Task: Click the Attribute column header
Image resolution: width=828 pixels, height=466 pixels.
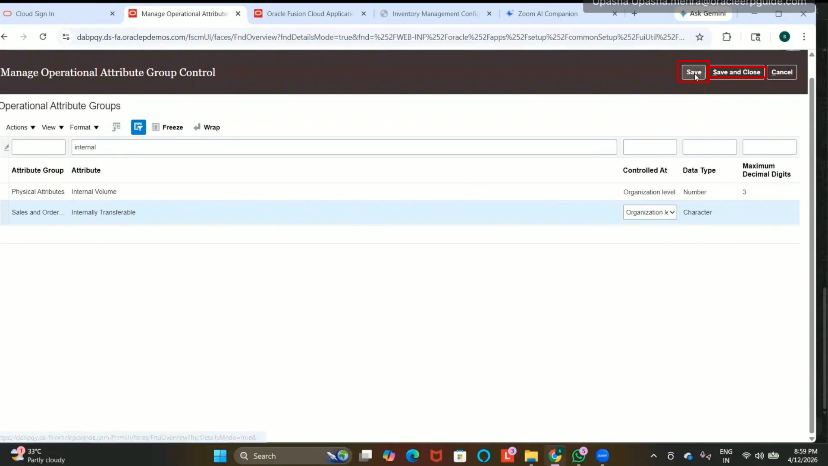Action: coord(86,170)
